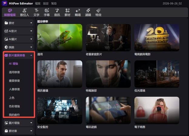Choose the 安全監控 surveillance thumbnail
Screen dimensions: 189x136
pos(60,110)
